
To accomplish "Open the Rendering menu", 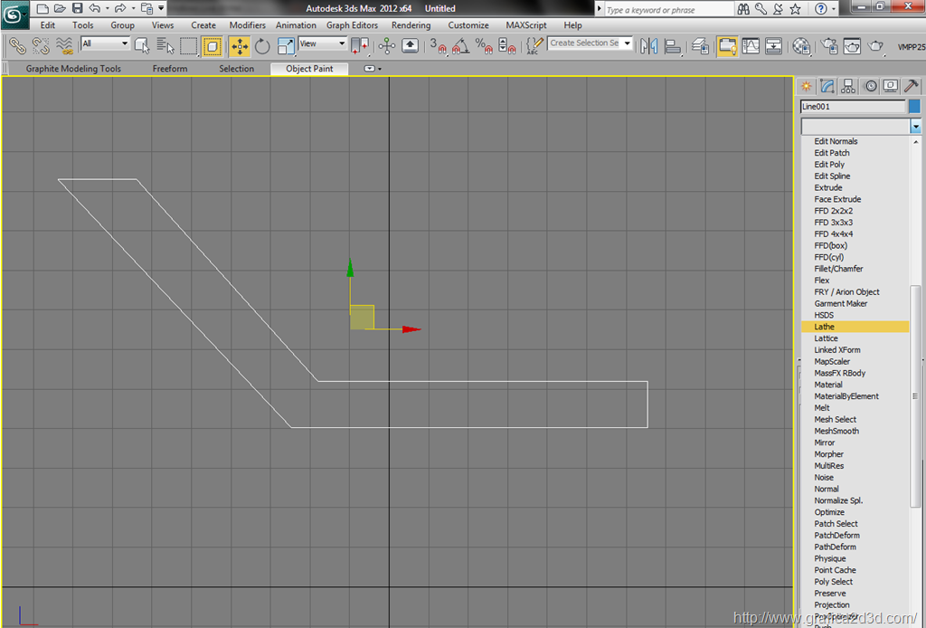I will (x=411, y=25).
